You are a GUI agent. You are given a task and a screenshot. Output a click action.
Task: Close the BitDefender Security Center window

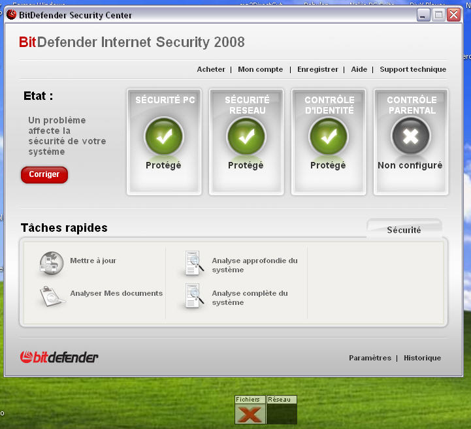[454, 15]
